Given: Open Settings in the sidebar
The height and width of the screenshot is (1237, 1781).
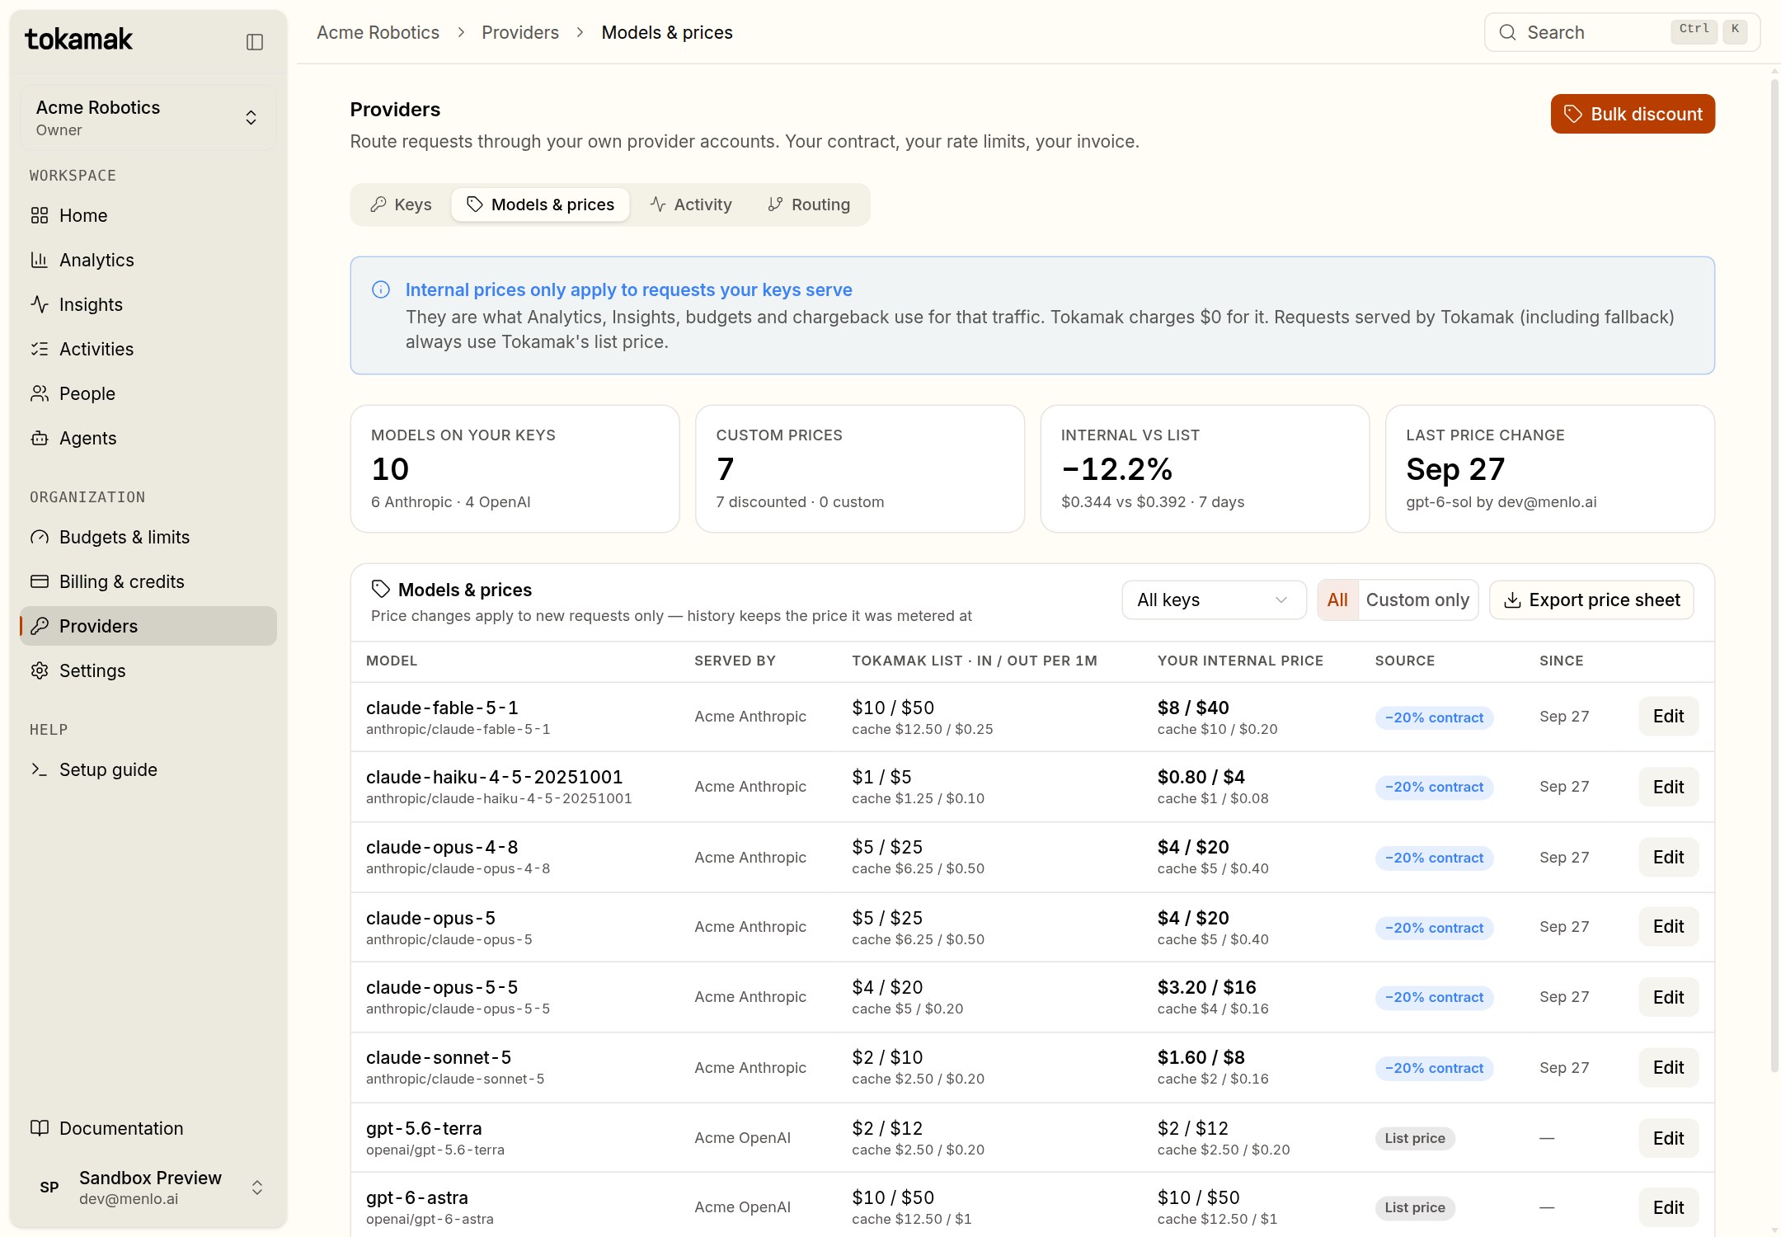Looking at the screenshot, I should coord(148,670).
